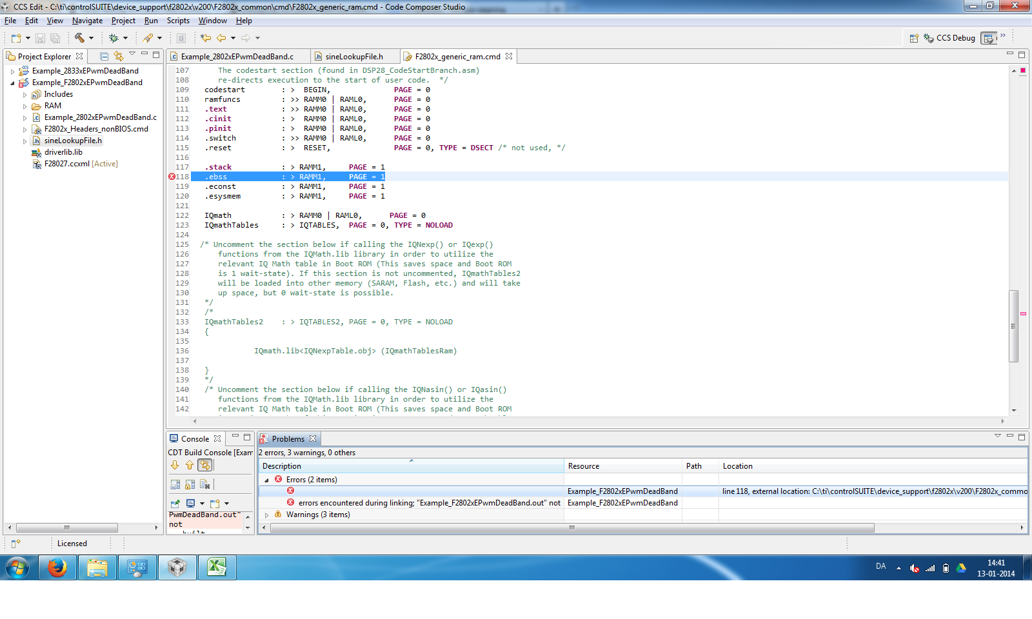
Task: Open Excel from the taskbar
Action: [217, 567]
